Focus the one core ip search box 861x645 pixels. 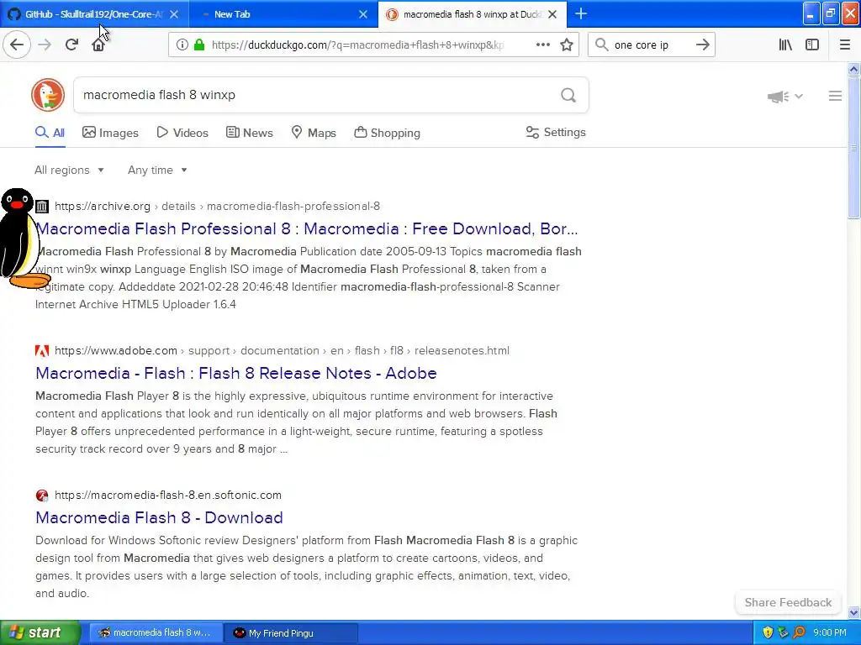pyautogui.click(x=651, y=45)
